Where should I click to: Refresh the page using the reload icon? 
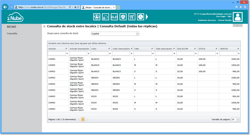(x=78, y=7)
